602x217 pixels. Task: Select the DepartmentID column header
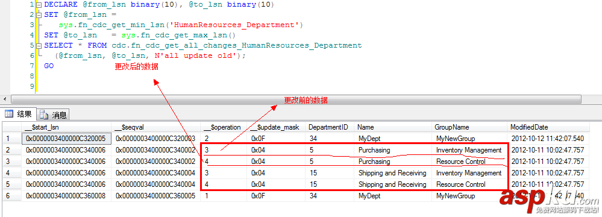330,127
